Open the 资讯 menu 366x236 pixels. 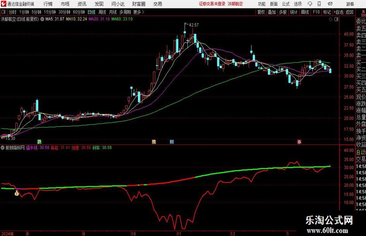(82, 4)
